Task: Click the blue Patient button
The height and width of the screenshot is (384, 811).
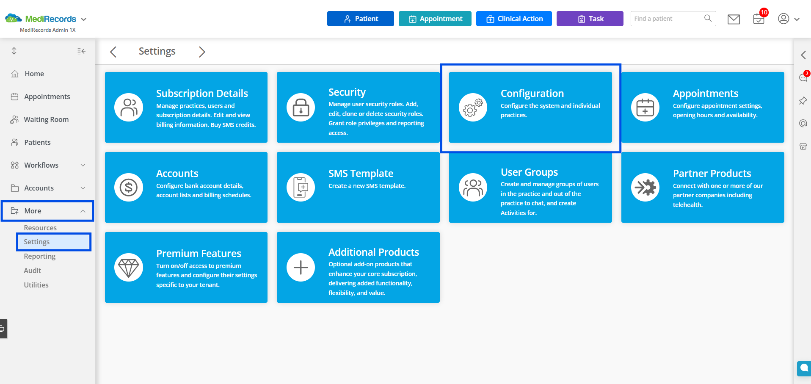Action: click(361, 19)
